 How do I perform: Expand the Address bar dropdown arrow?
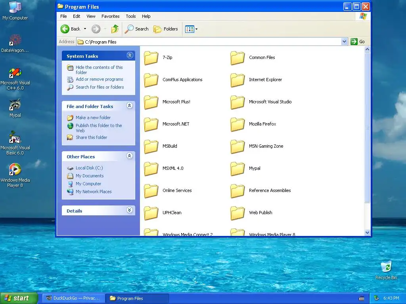pyautogui.click(x=344, y=42)
